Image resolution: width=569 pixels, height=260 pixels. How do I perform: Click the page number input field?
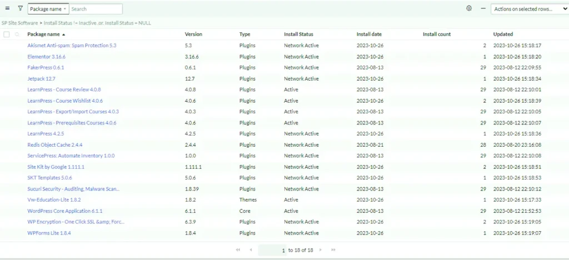(272, 250)
